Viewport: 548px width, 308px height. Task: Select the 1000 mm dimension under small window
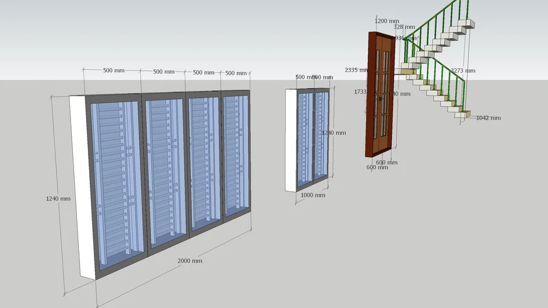pos(313,195)
